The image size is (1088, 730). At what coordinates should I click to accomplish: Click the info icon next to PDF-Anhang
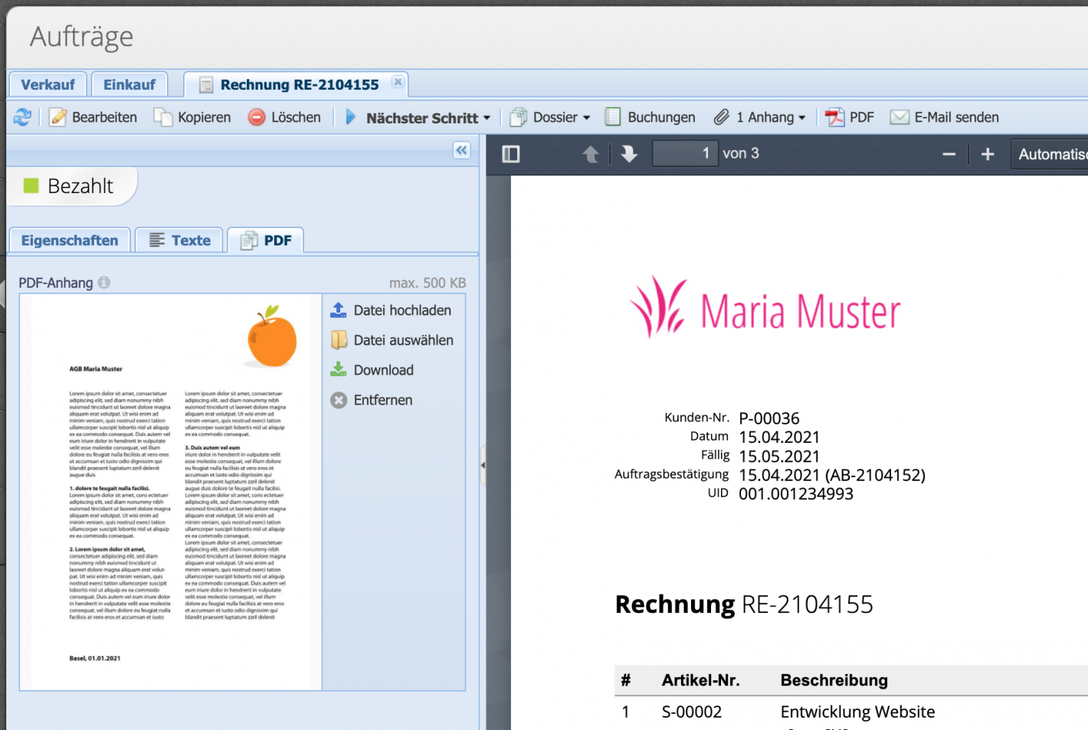[x=103, y=282]
